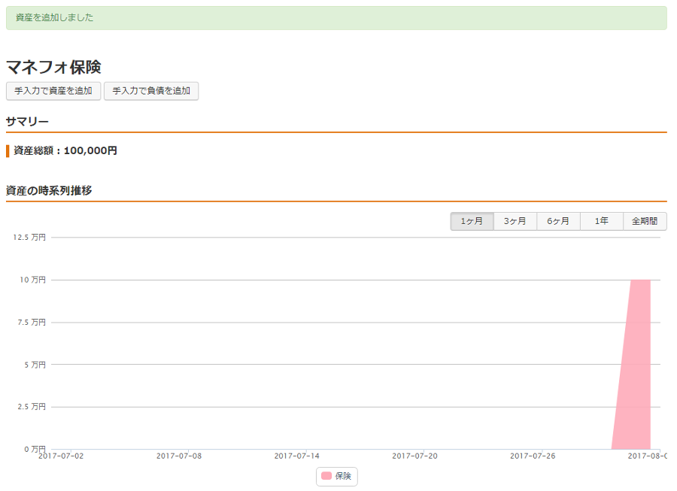Click the 12.5 万円 axis label
677x491 pixels.
[x=29, y=238]
